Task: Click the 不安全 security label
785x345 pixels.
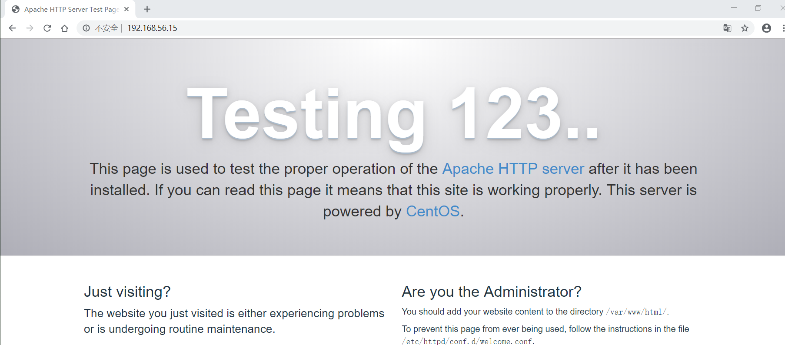Action: (106, 28)
